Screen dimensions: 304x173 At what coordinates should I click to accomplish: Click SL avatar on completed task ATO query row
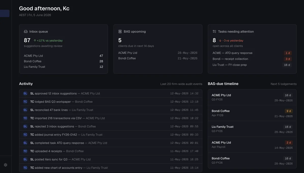tap(25, 143)
